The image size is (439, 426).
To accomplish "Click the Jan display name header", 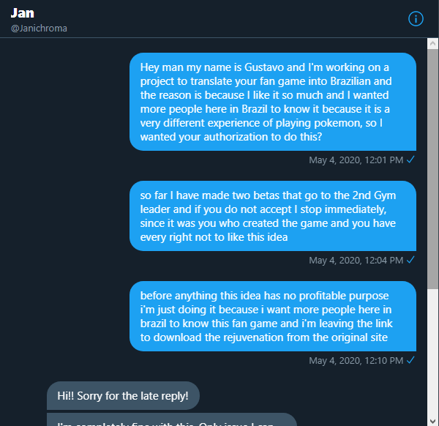I will [x=23, y=13].
